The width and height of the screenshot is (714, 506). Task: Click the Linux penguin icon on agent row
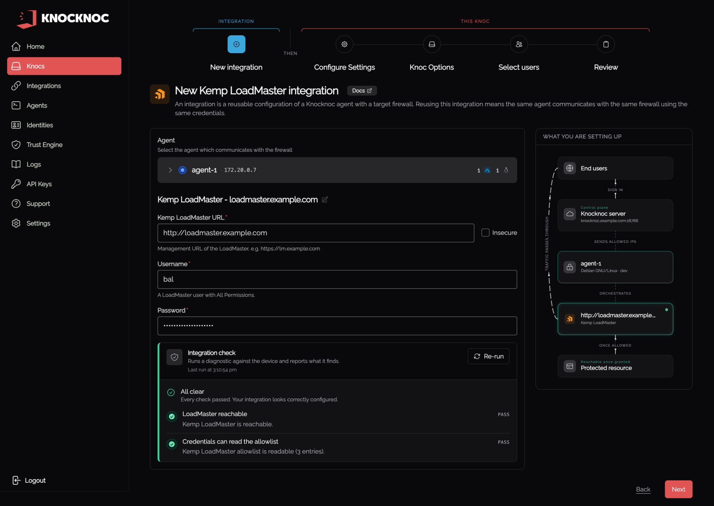pyautogui.click(x=506, y=170)
